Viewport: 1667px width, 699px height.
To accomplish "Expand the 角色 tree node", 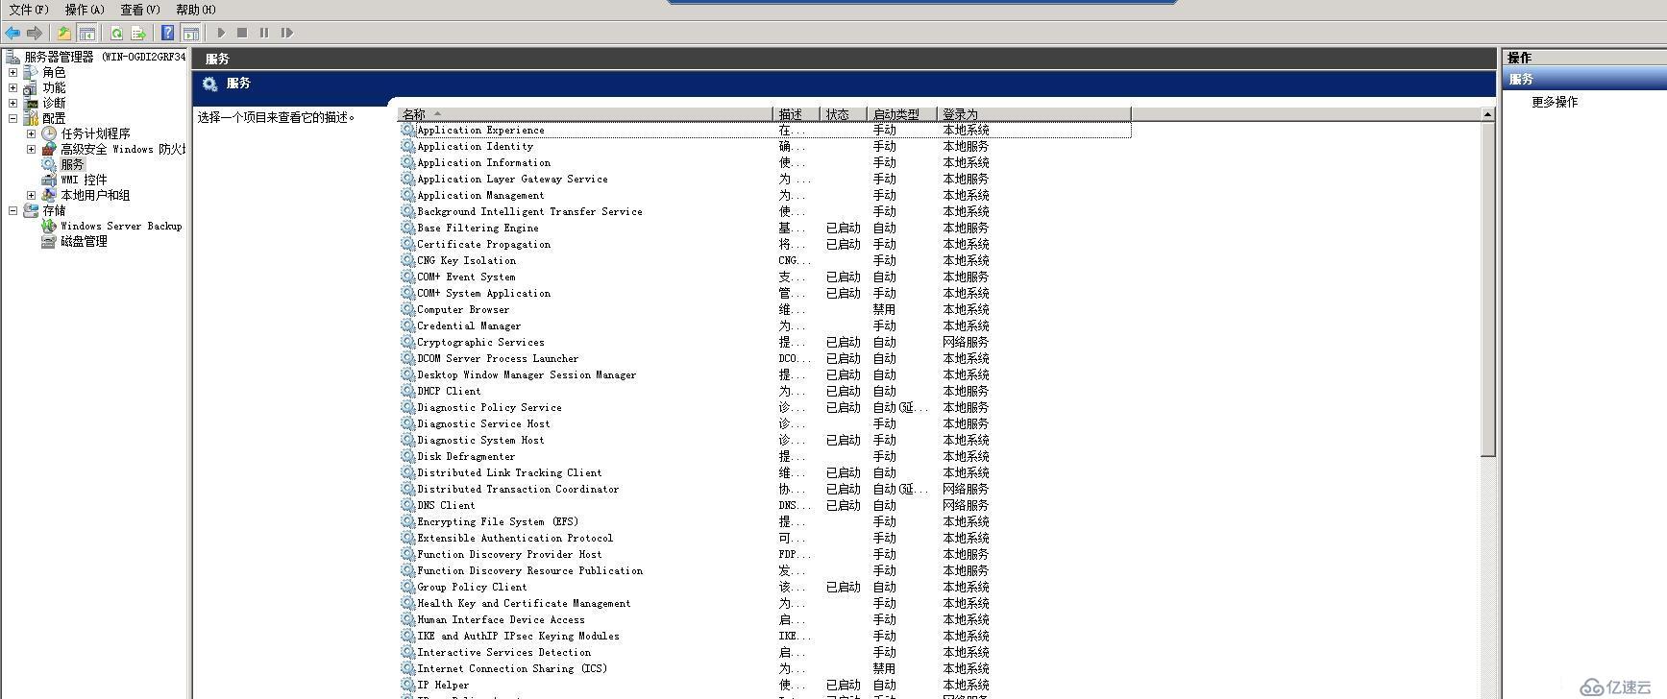I will [12, 72].
